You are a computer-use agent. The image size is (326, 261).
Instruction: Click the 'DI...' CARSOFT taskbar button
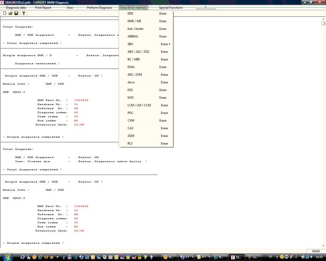(236, 257)
